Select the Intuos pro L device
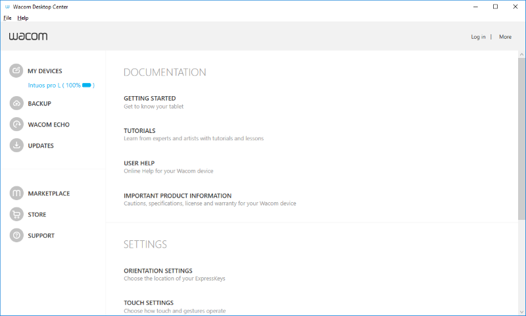 tap(61, 86)
